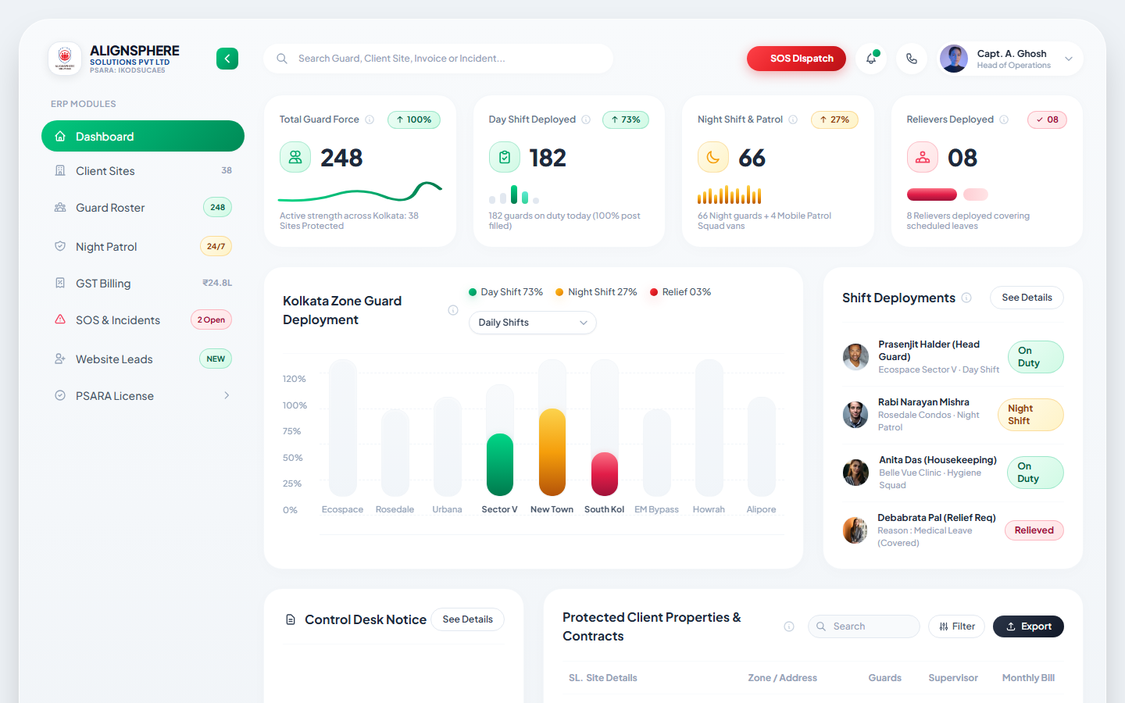Go to Client Sites module

pos(143,171)
